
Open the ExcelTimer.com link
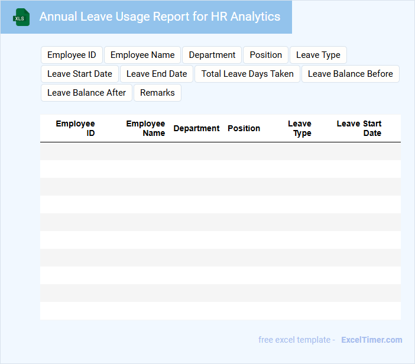[x=371, y=340]
